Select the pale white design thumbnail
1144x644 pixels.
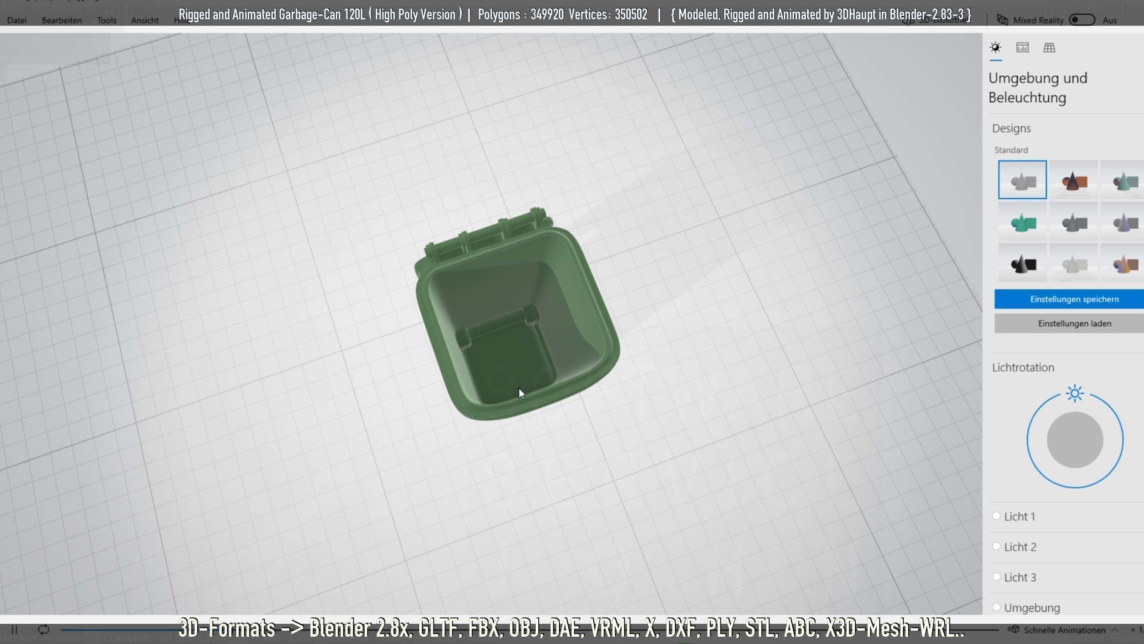[1074, 263]
